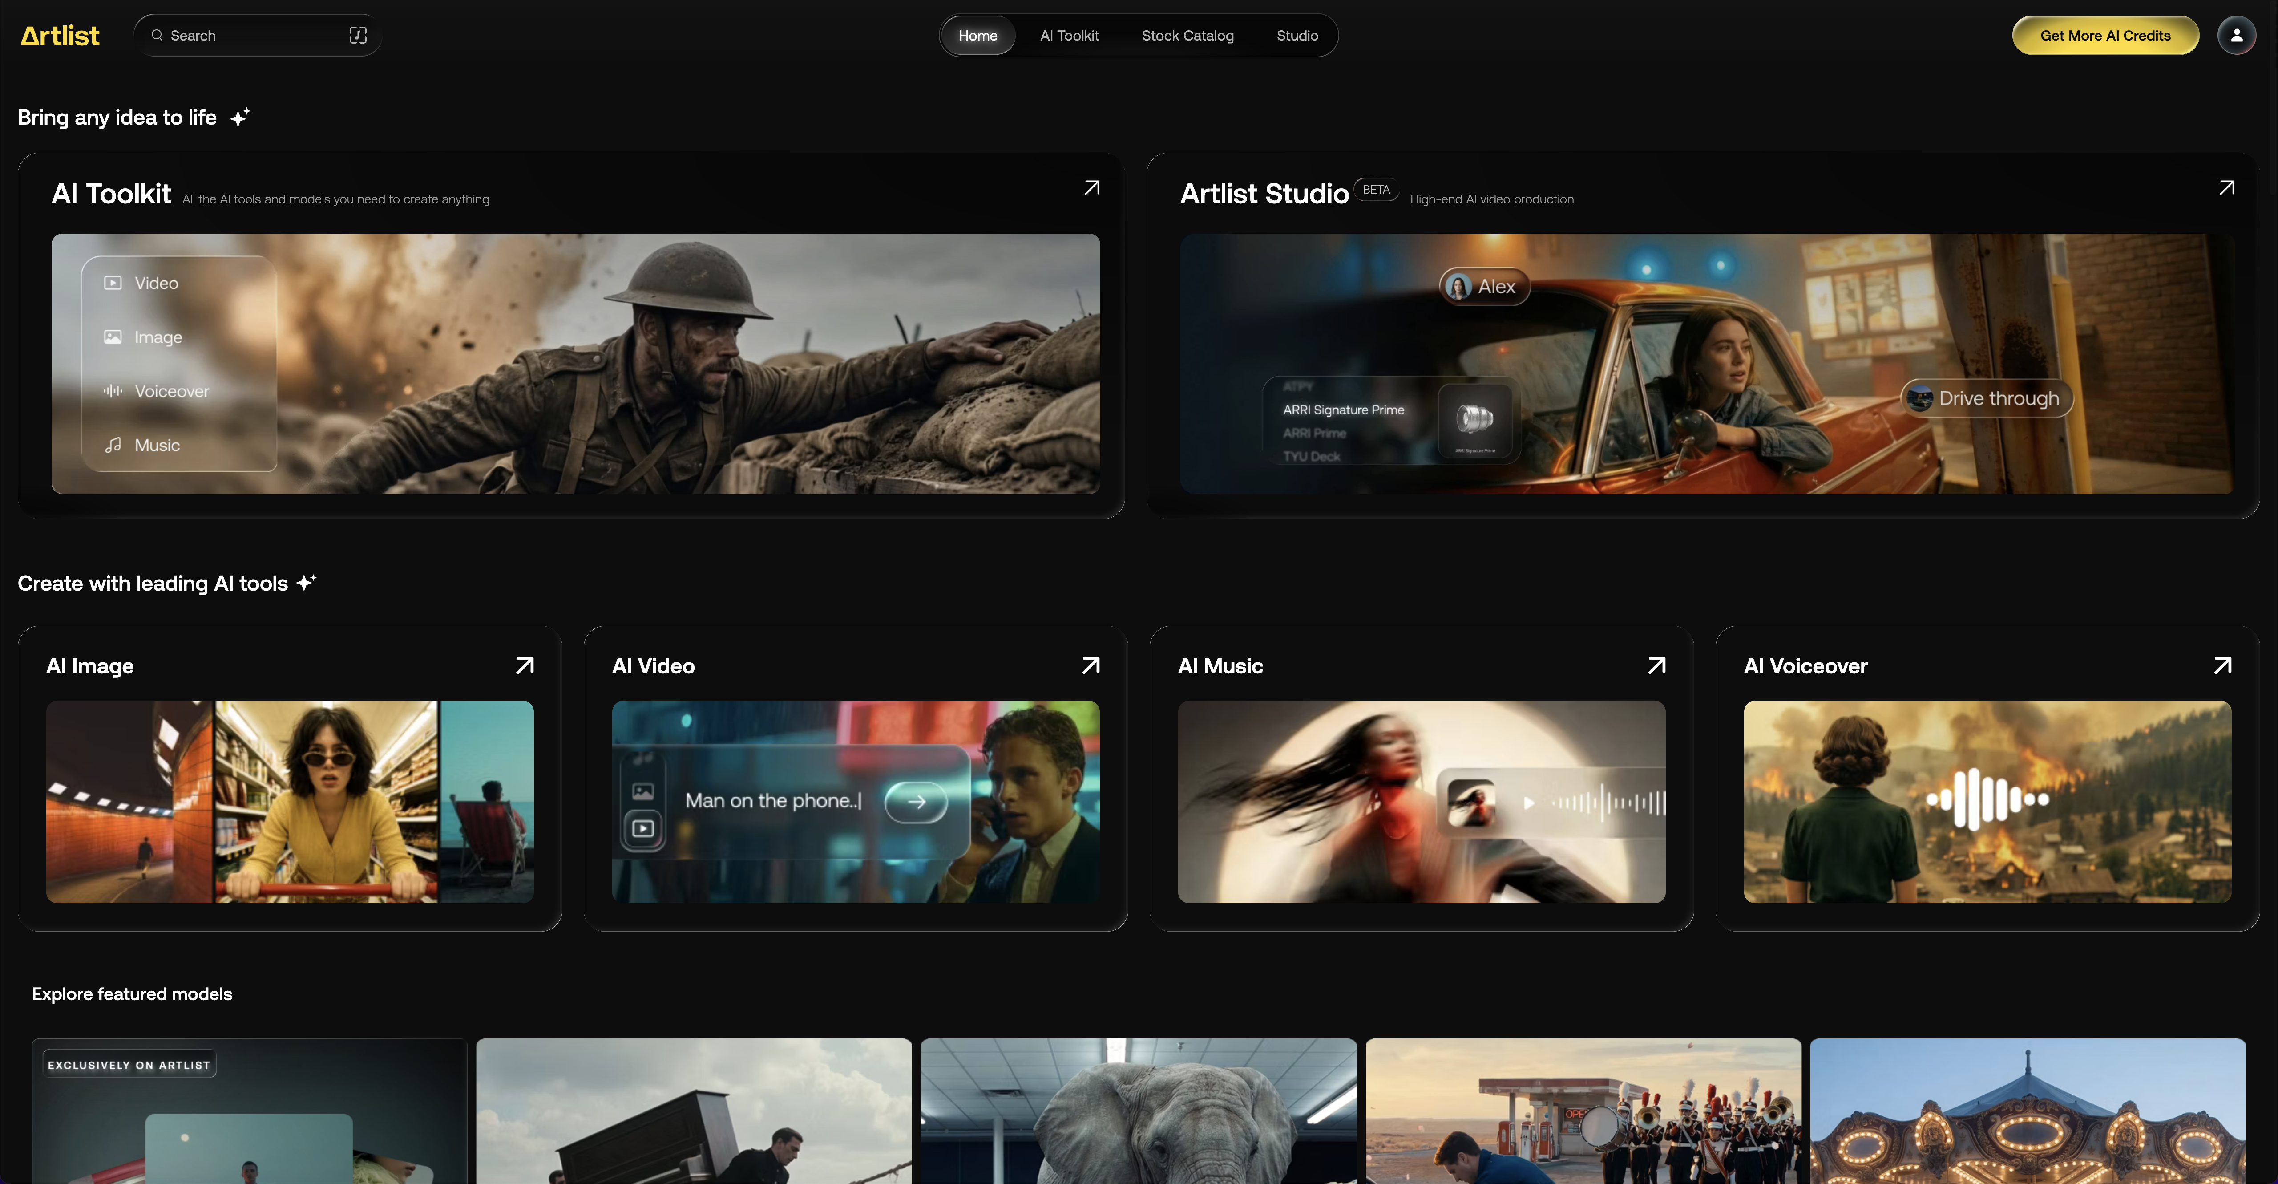2278x1184 pixels.
Task: Click the AI Music card arrow icon
Action: point(1657,665)
